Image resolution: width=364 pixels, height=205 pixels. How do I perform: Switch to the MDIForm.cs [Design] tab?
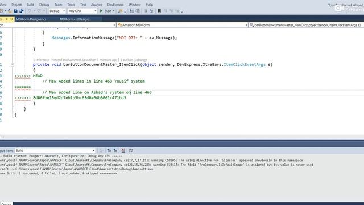pos(75,19)
